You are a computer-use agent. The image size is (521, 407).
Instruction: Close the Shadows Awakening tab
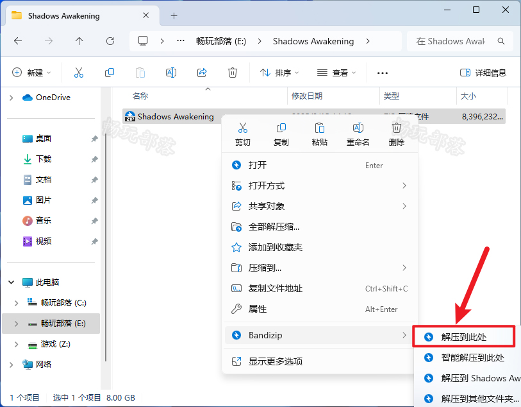(x=145, y=15)
